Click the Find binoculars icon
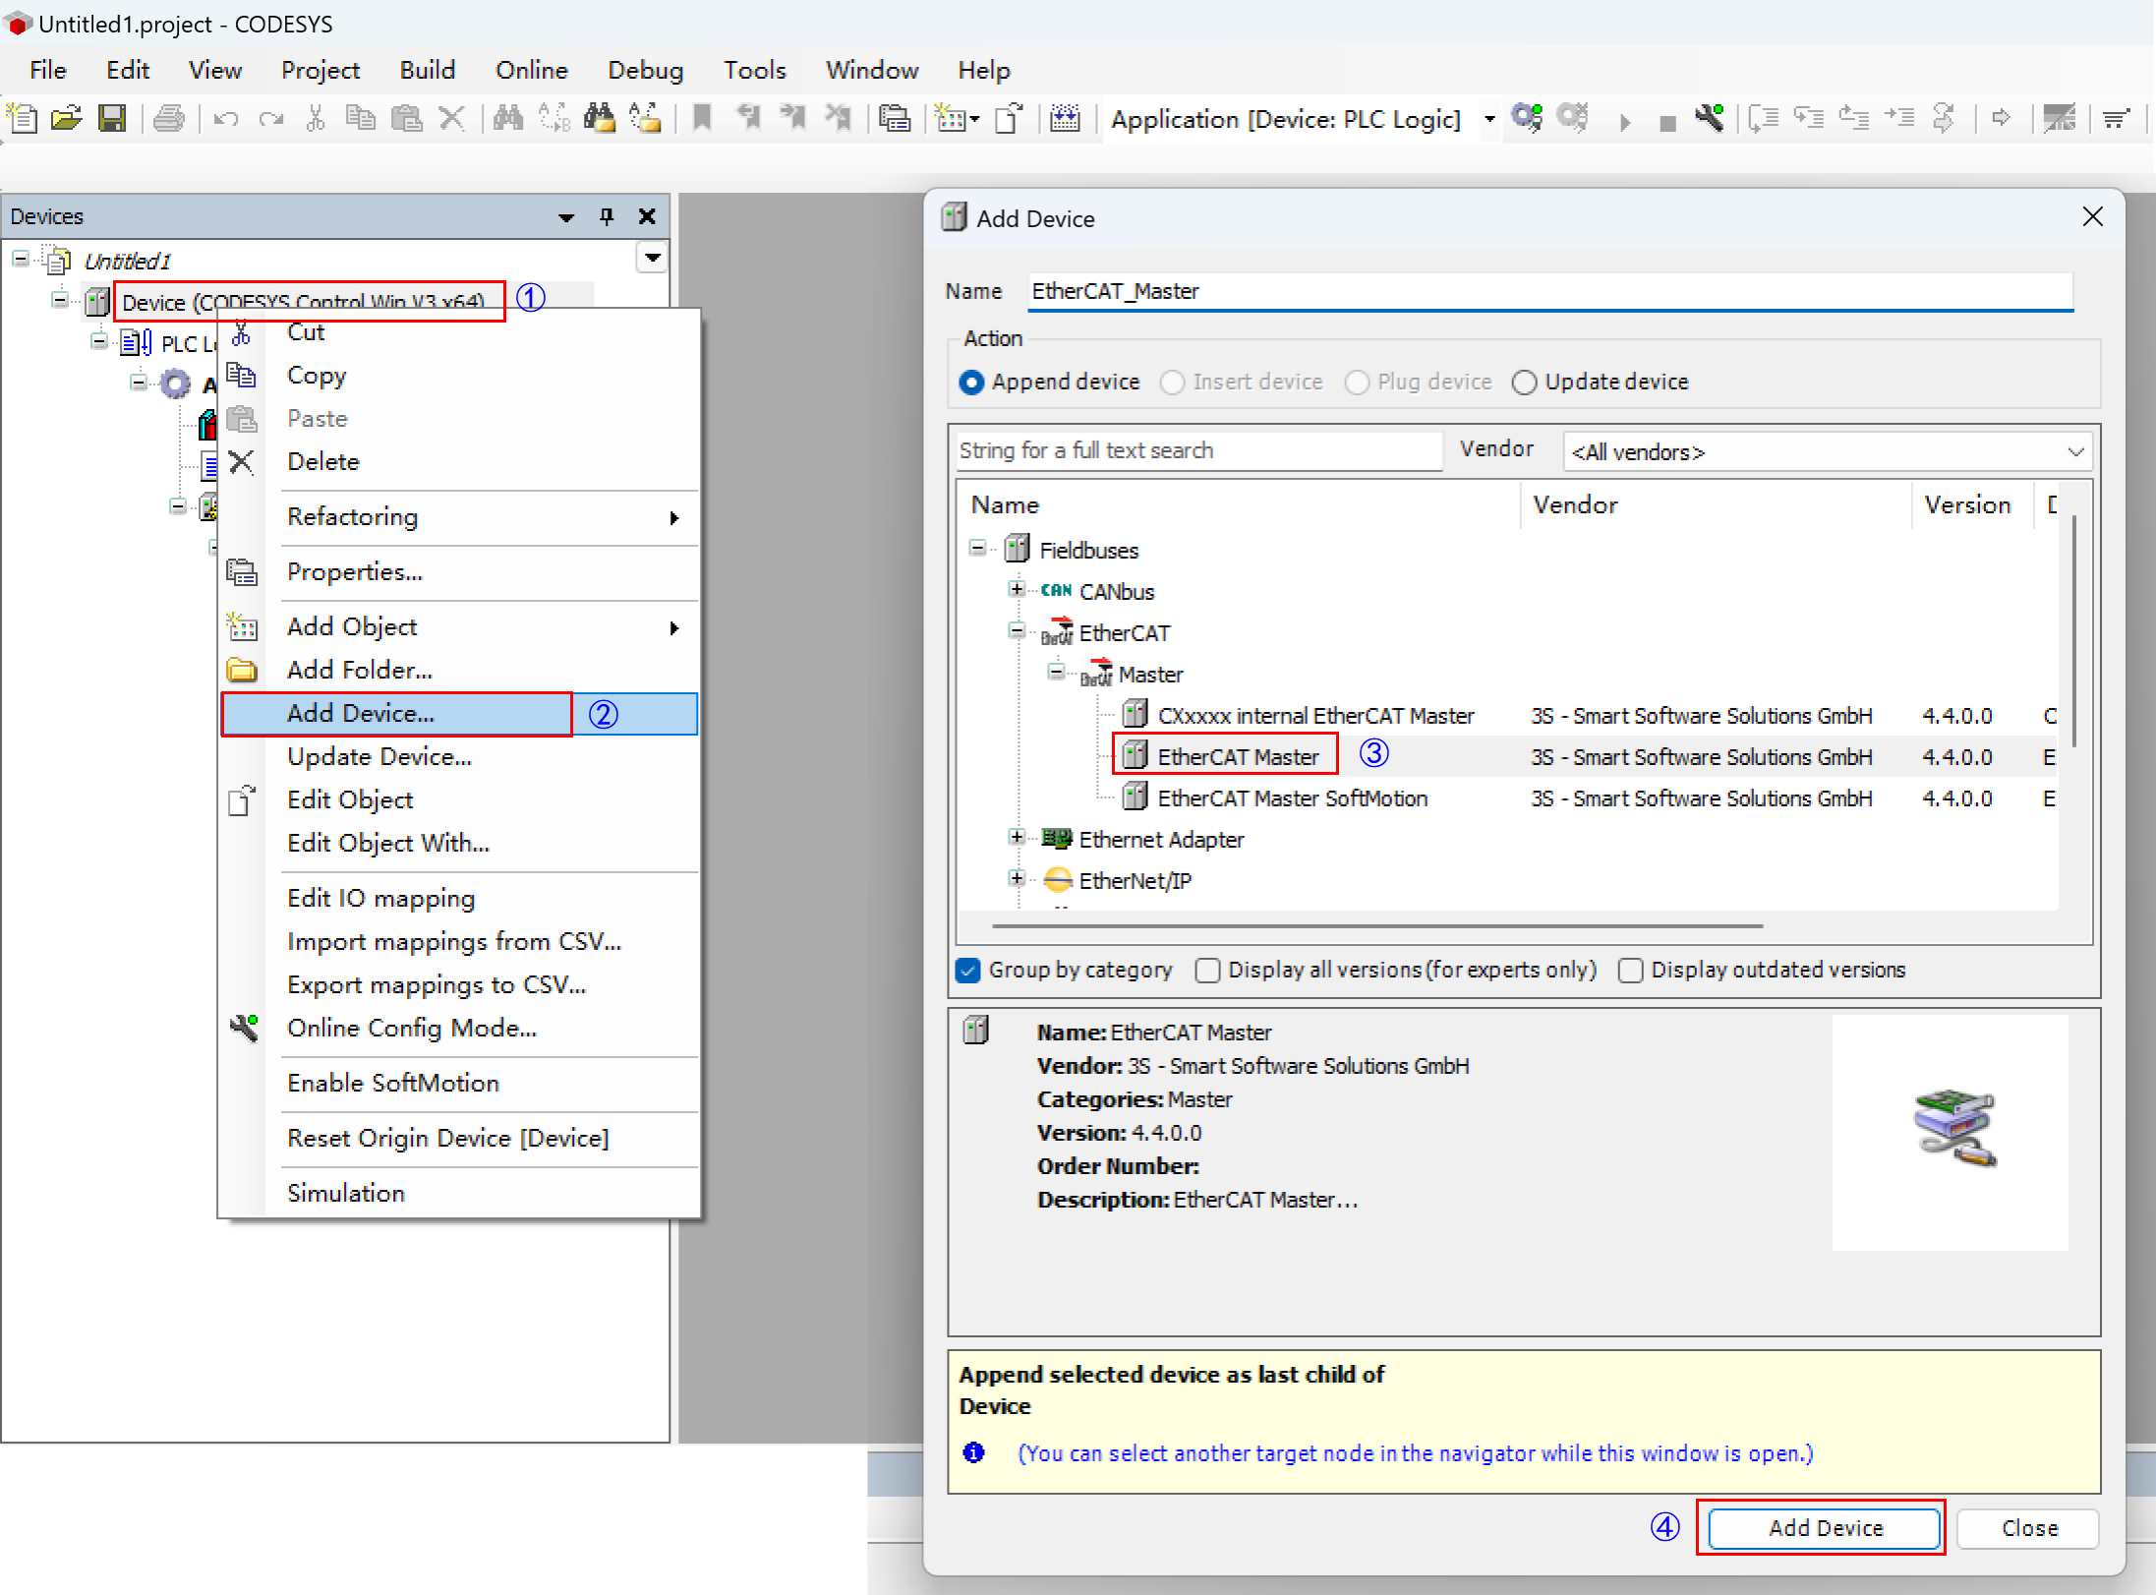Image resolution: width=2156 pixels, height=1595 pixels. tap(507, 119)
